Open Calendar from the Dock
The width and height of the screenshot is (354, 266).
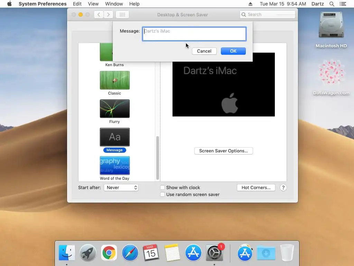click(x=151, y=252)
